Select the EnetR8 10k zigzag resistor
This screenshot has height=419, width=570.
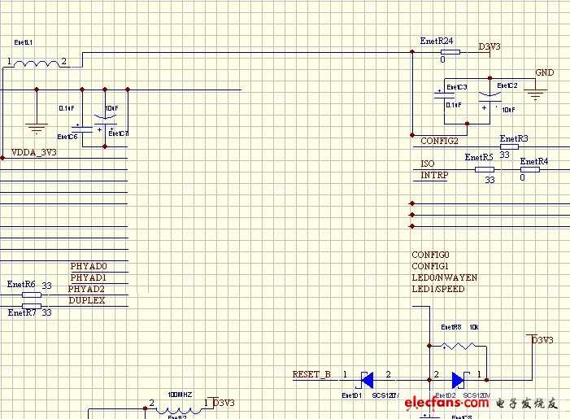(458, 346)
